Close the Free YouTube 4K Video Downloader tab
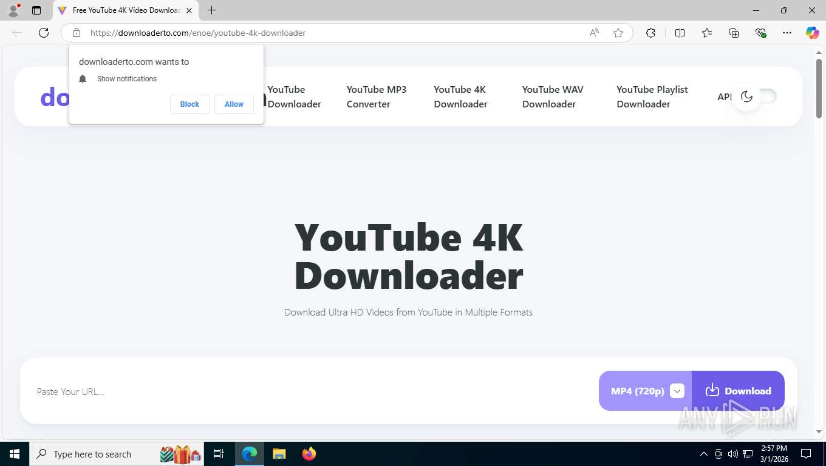This screenshot has width=826, height=466. [189, 10]
